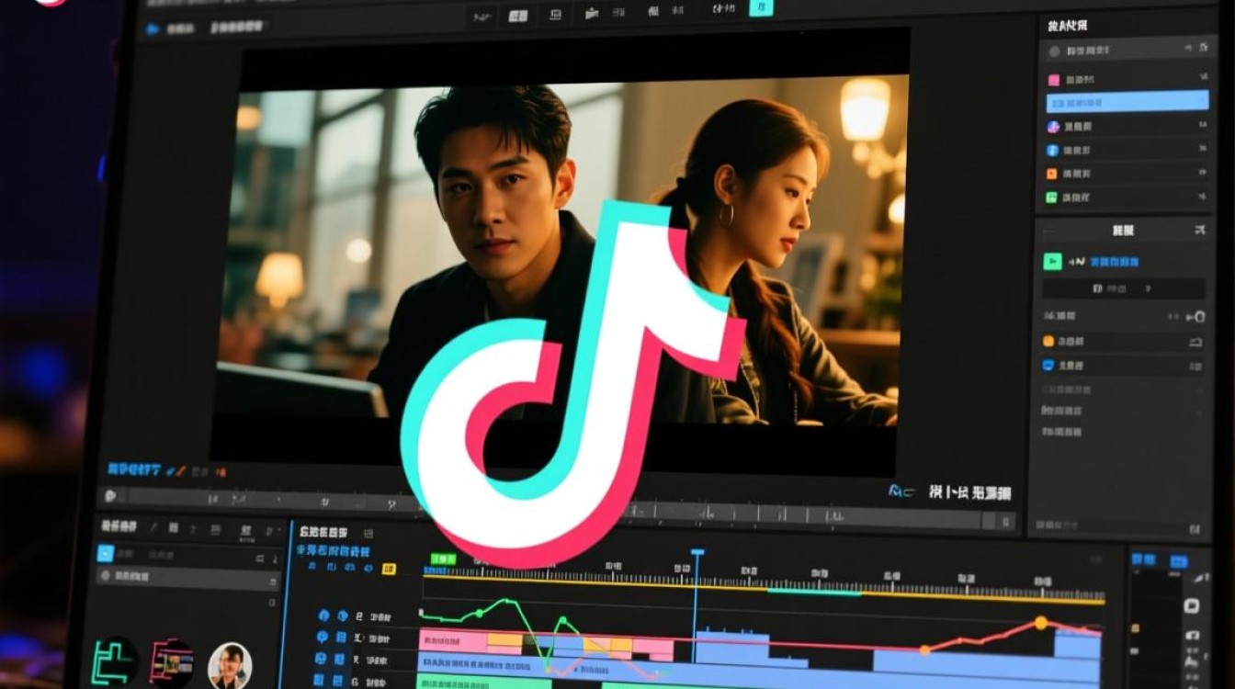Click the white rounded-square icon in bottom-right tool strip
The image size is (1235, 689).
point(1192,605)
